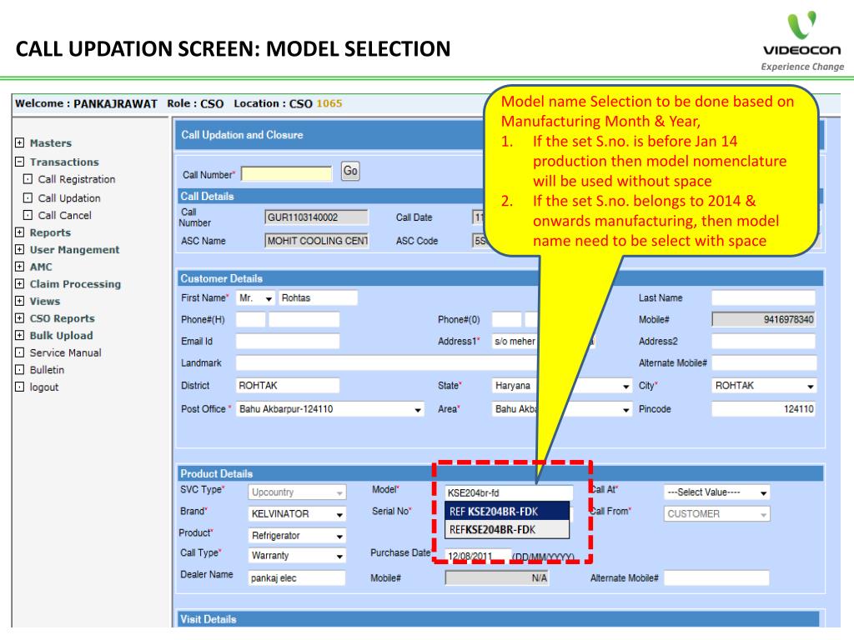Click the District field ROHTAK
The height and width of the screenshot is (640, 854).
click(288, 385)
